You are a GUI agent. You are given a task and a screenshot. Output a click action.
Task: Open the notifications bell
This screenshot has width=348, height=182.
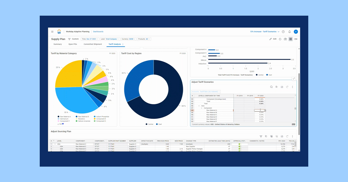pyautogui.click(x=289, y=32)
